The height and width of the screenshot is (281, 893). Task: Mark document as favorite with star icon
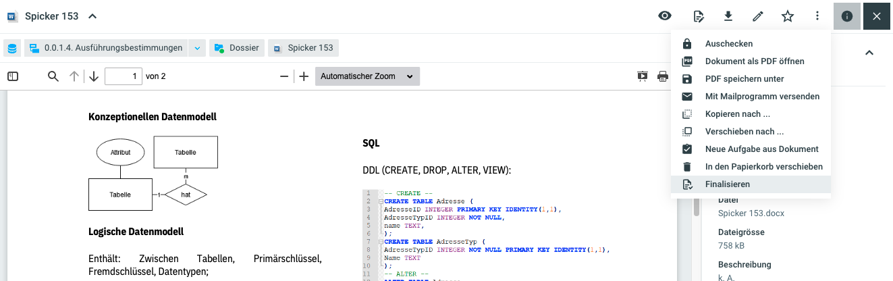tap(788, 16)
